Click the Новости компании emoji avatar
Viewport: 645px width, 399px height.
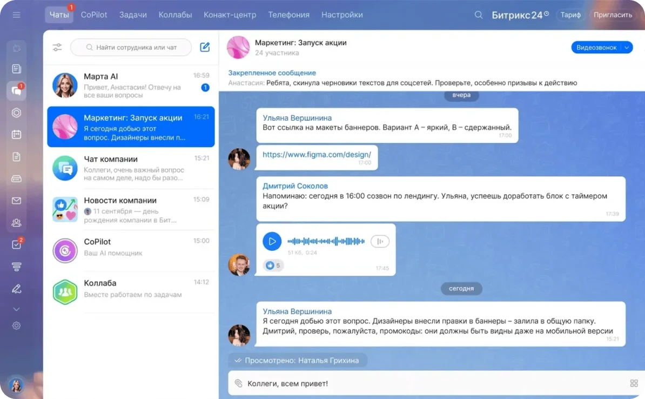coord(65,210)
